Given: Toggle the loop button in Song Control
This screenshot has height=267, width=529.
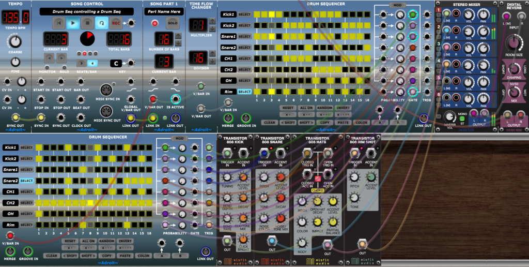Looking at the screenshot, I should click(x=102, y=23).
